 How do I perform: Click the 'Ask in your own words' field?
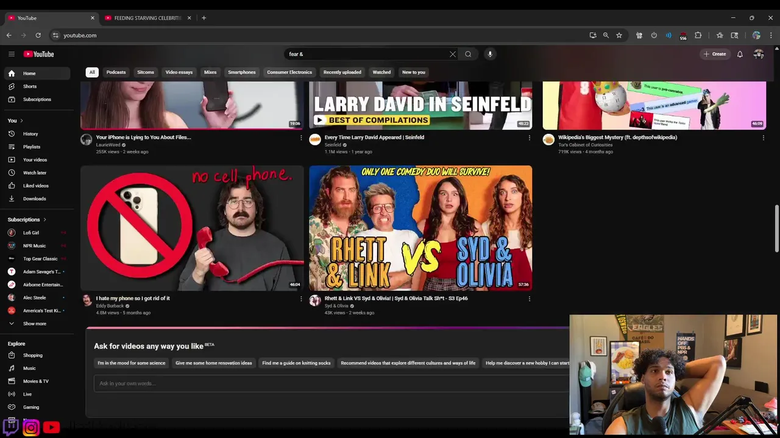point(331,383)
